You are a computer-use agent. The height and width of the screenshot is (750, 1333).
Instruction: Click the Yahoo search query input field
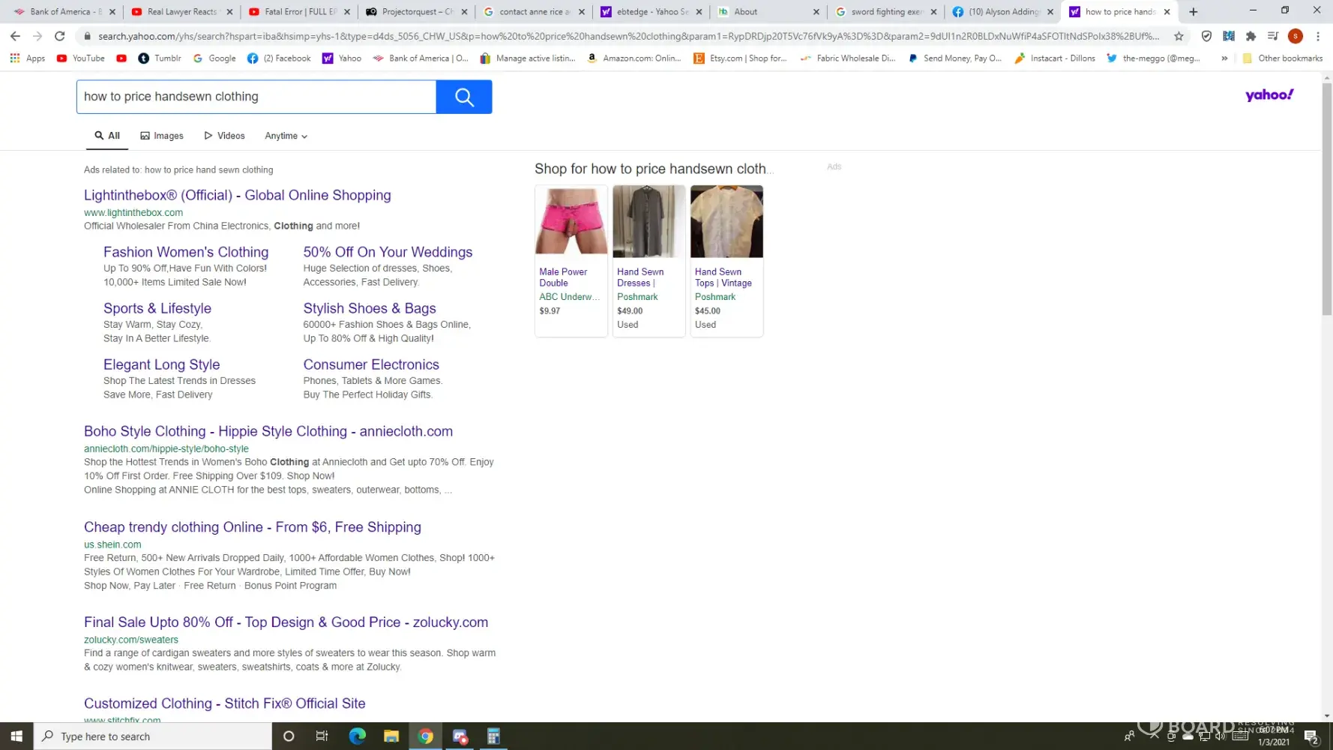pyautogui.click(x=255, y=97)
